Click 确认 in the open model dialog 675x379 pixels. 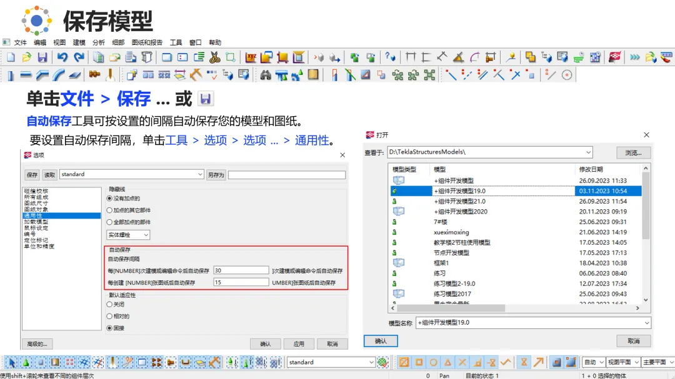pyautogui.click(x=381, y=341)
